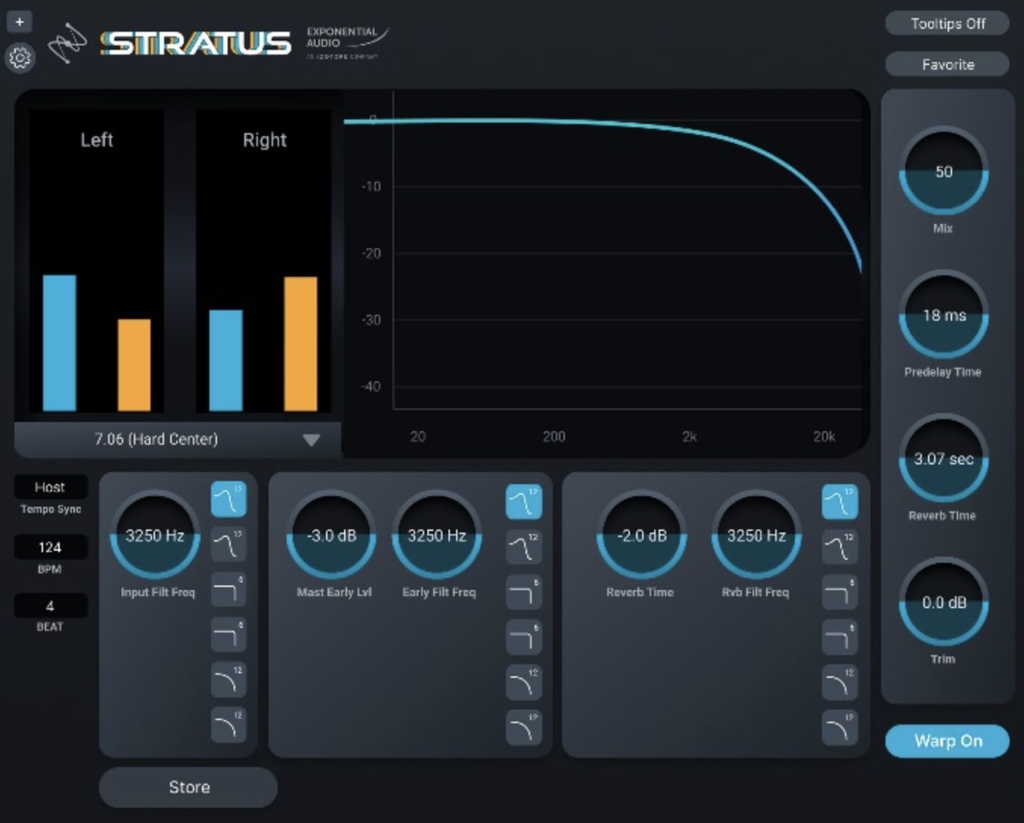The image size is (1024, 823).
Task: Toggle the Host Tempo Sync setting
Action: (x=50, y=487)
